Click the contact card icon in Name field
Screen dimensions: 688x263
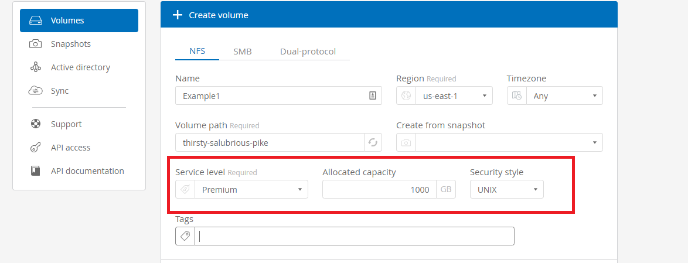(372, 95)
